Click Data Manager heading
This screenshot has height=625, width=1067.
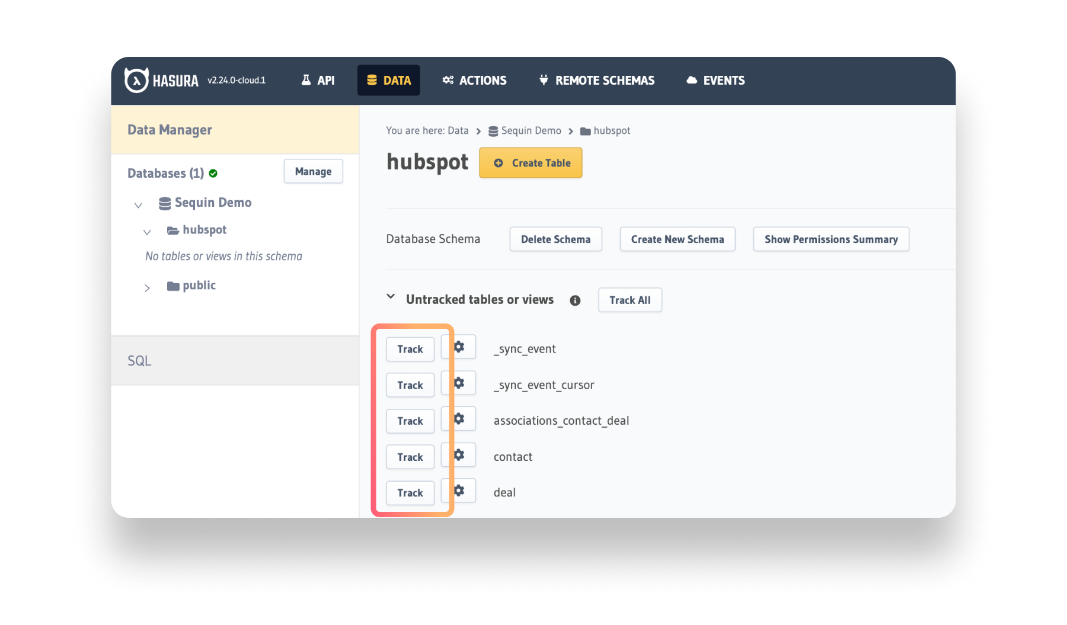pos(170,130)
